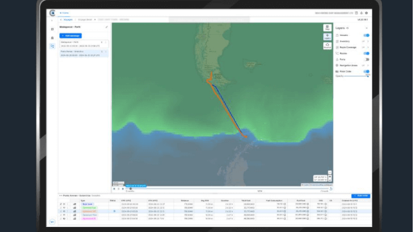Image resolution: width=414 pixels, height=232 pixels.
Task: Turn off the Routes layer switch
Action: point(366,53)
